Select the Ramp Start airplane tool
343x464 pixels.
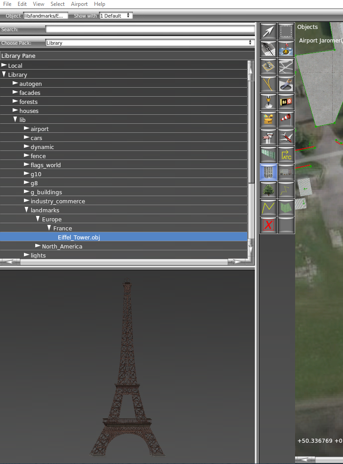(x=286, y=137)
